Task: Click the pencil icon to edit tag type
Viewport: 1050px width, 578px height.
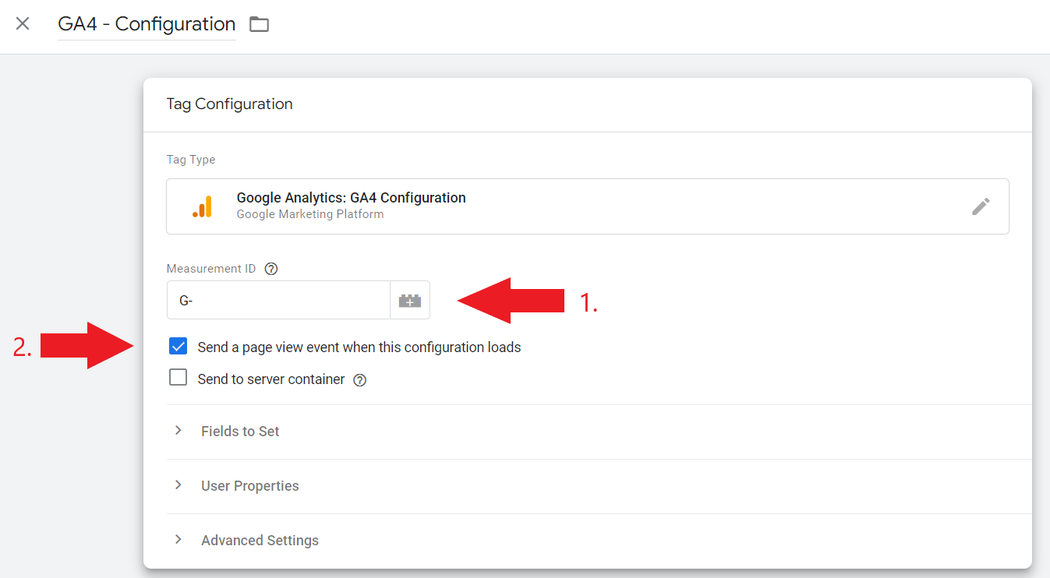Action: point(981,206)
